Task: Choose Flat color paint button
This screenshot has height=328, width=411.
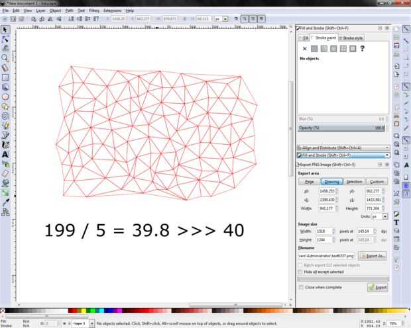Action: click(314, 49)
